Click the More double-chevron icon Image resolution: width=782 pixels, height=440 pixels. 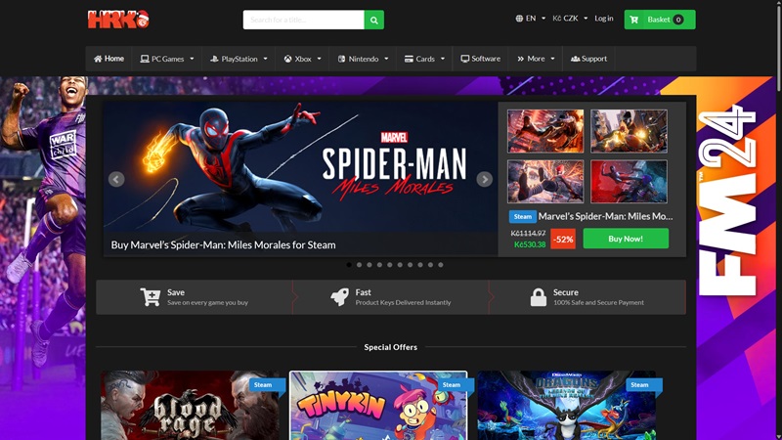pyautogui.click(x=521, y=59)
